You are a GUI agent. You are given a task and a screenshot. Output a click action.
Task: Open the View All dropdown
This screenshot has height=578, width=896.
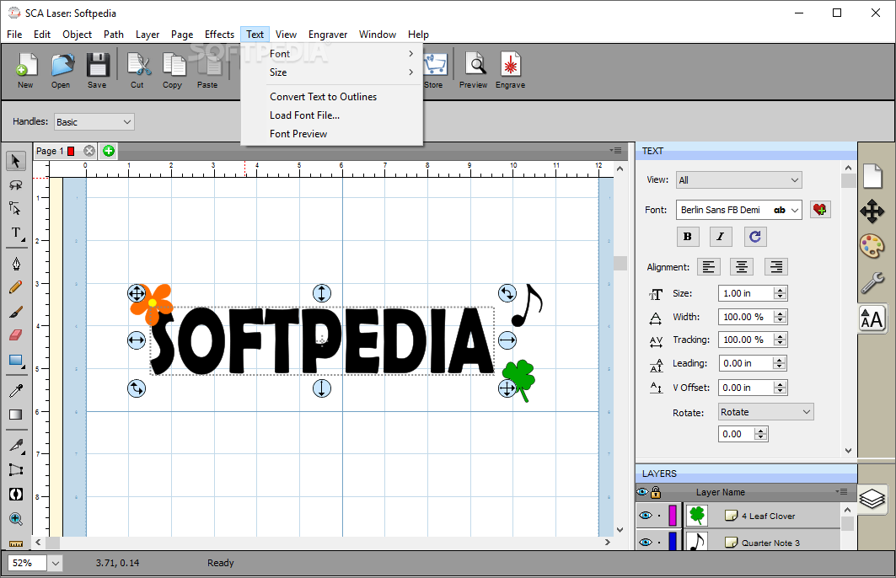[x=739, y=180]
